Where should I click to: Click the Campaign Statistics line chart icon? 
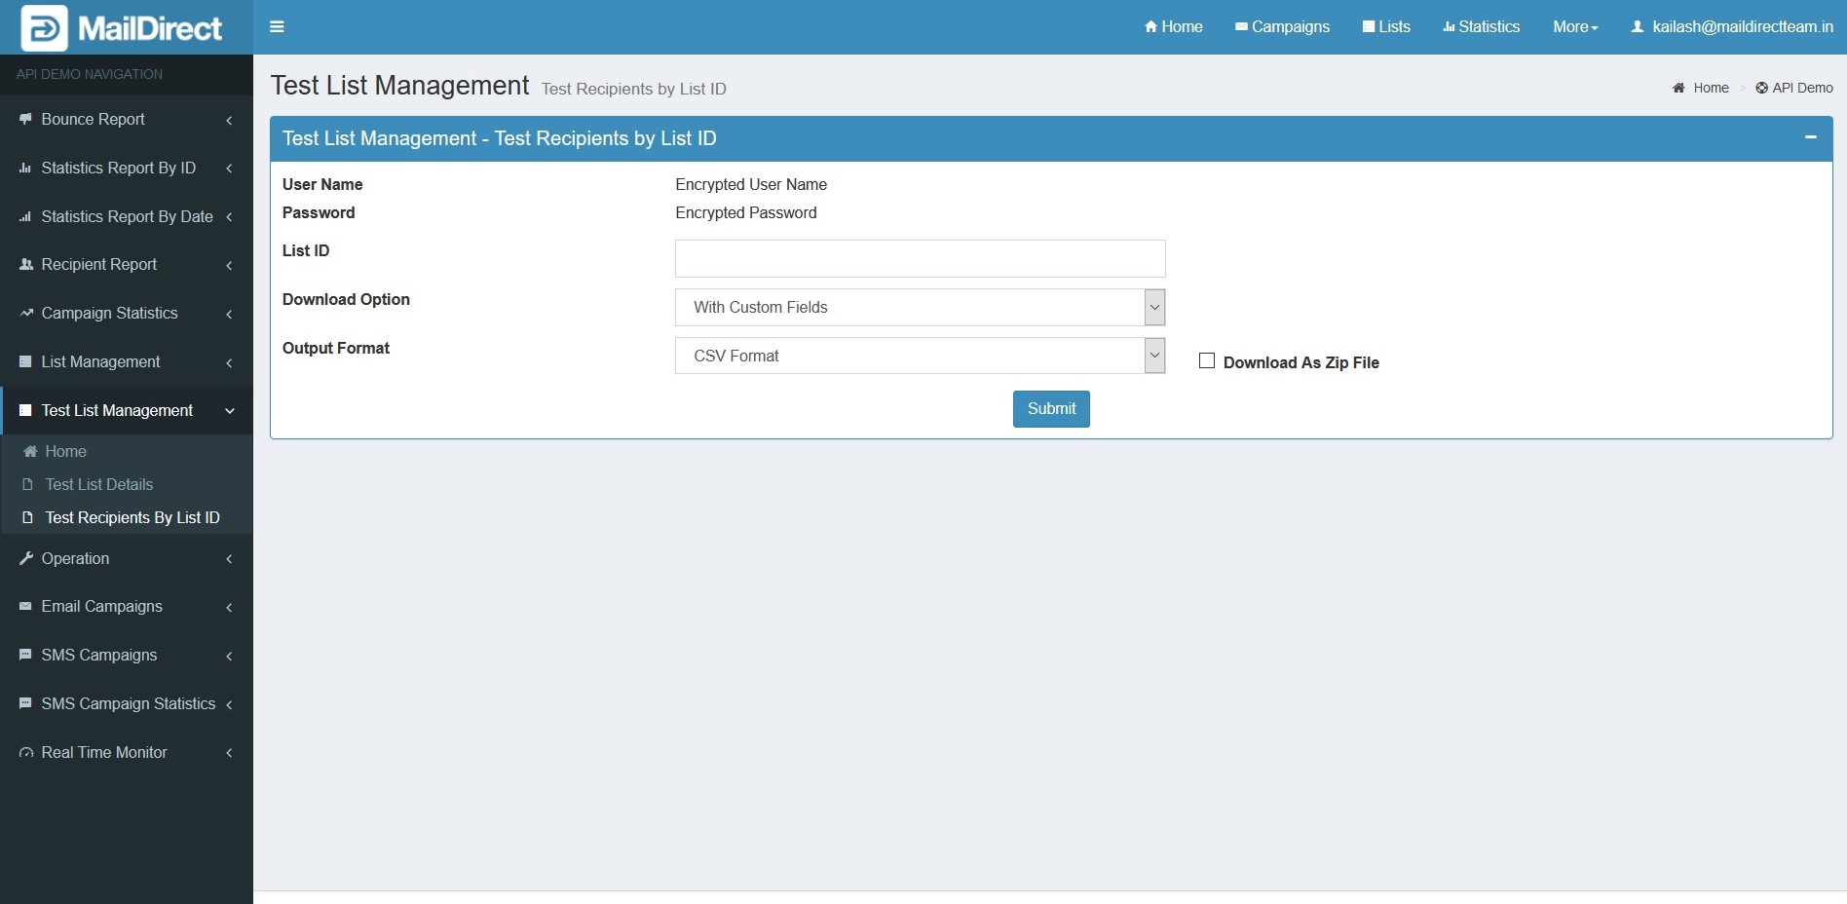[25, 314]
